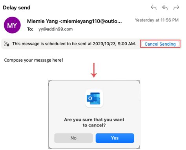The width and height of the screenshot is (186, 150).
Task: Open the purple MY sender avatar
Action: [x=12, y=25]
